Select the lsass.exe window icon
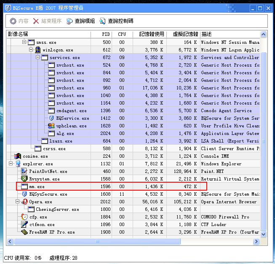Viewport: 275px width, 264px height. tap(45, 141)
